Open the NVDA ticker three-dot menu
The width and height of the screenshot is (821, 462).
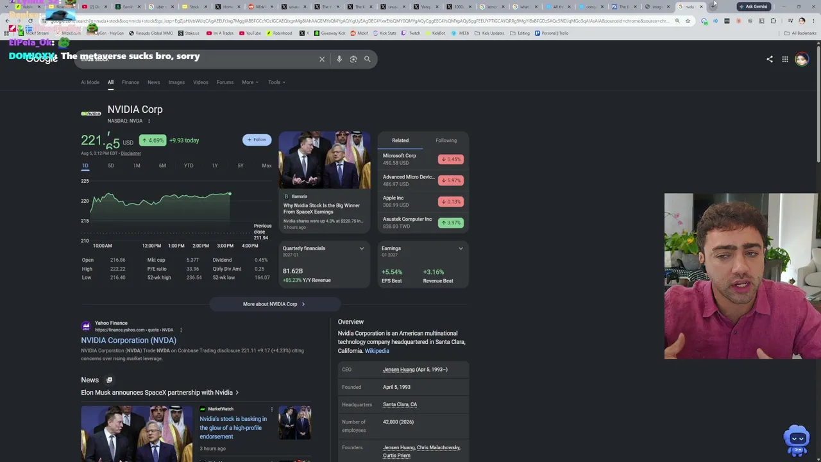pyautogui.click(x=149, y=121)
